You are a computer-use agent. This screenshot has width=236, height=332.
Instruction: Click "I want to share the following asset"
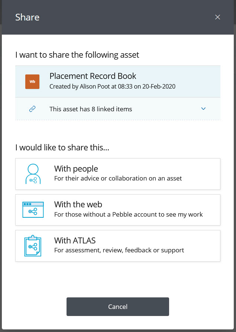(x=77, y=55)
